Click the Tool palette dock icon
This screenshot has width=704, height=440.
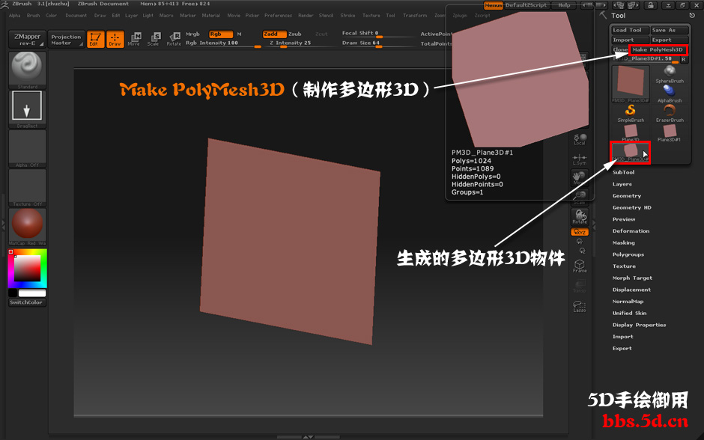coord(692,15)
